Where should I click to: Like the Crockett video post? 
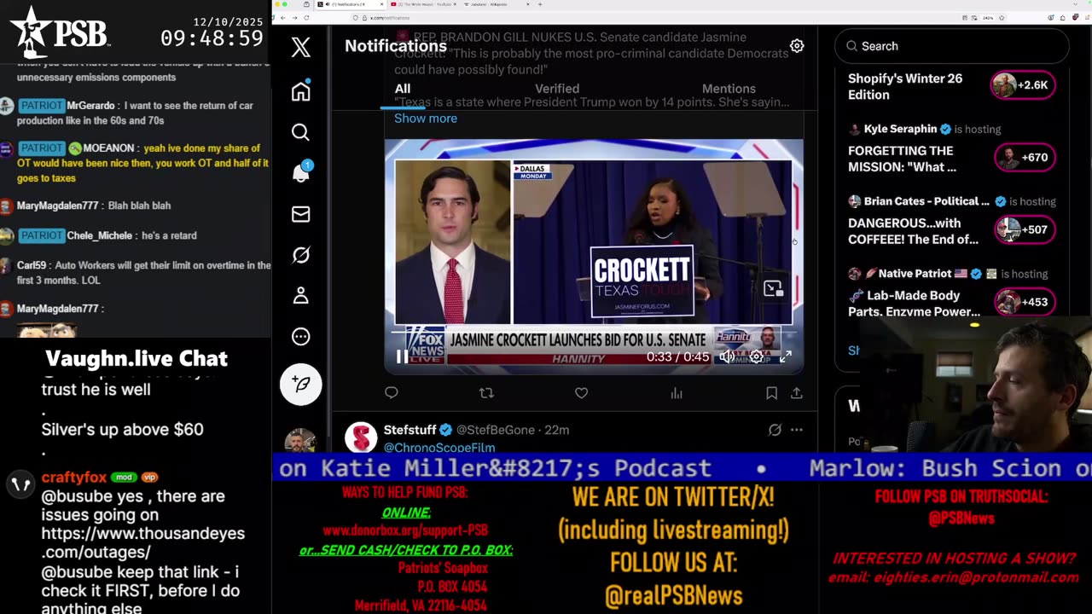(x=581, y=393)
